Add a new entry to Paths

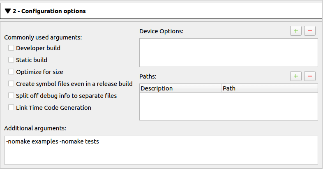point(295,76)
